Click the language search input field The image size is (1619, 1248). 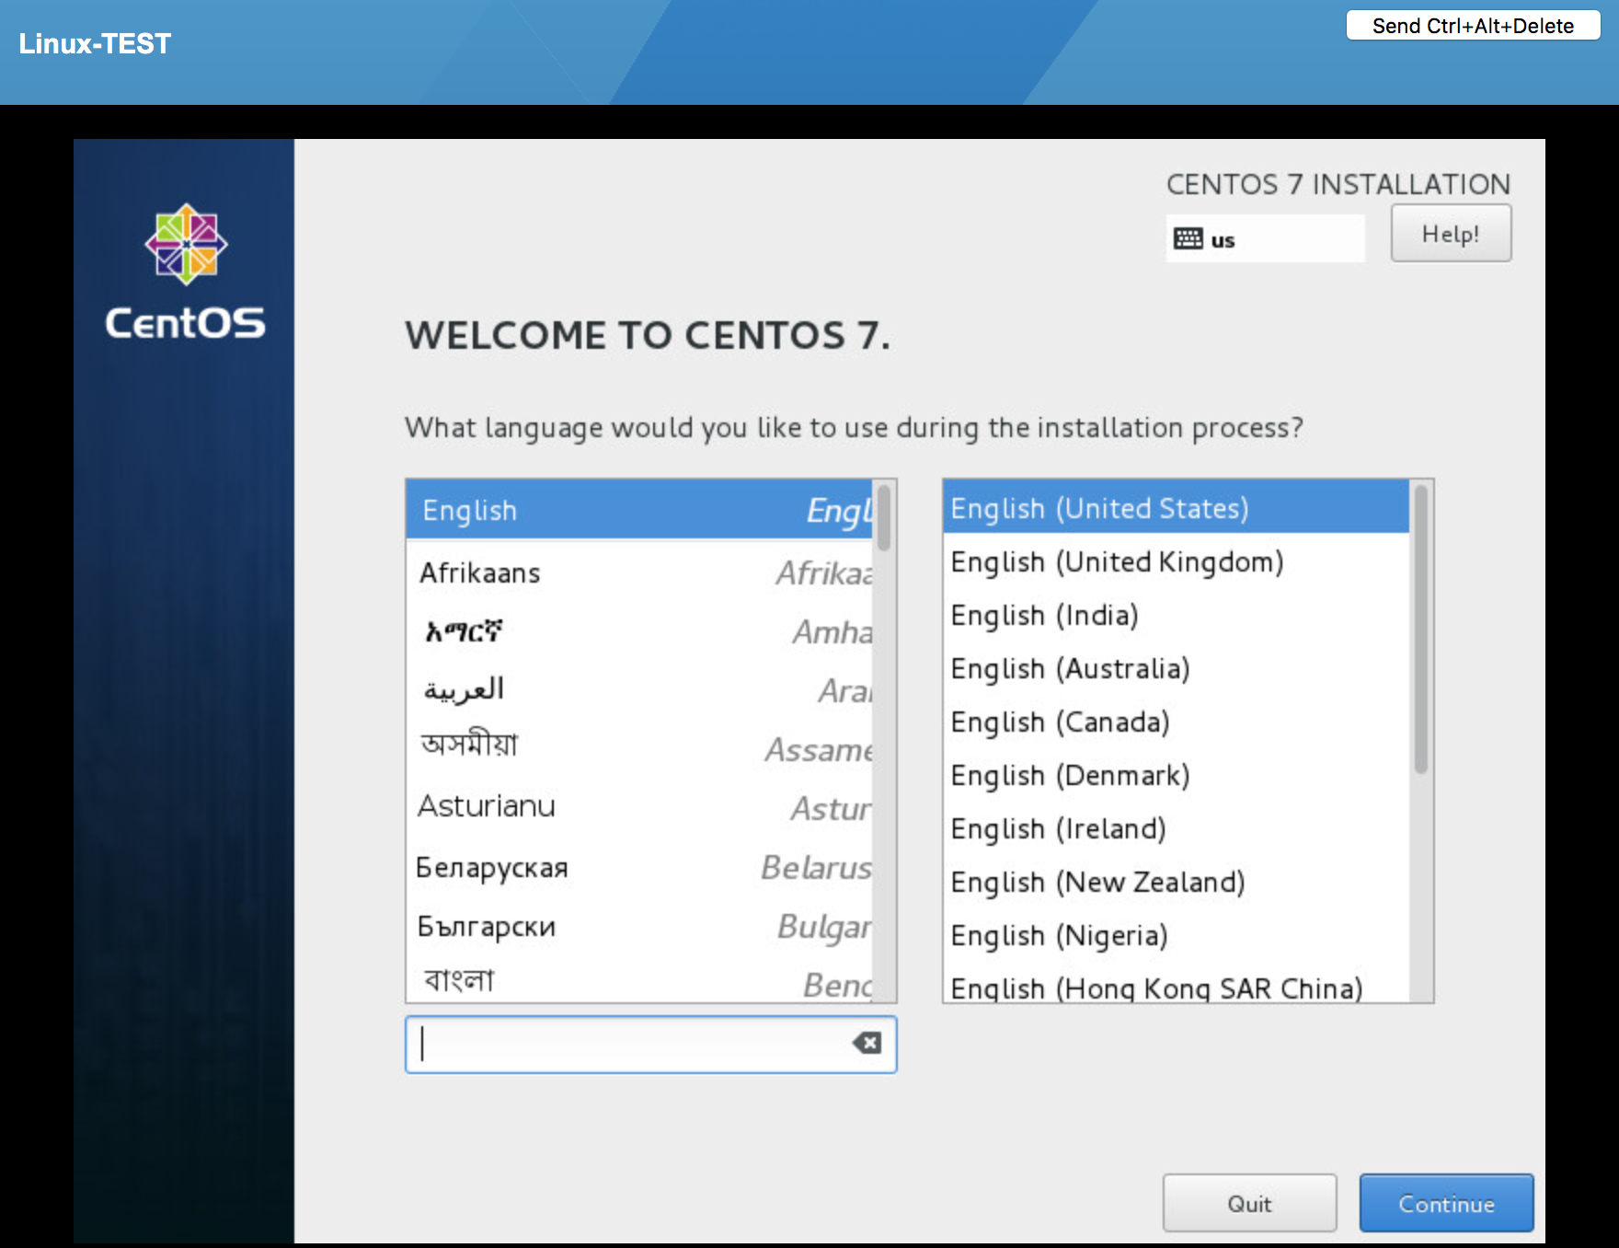651,1045
